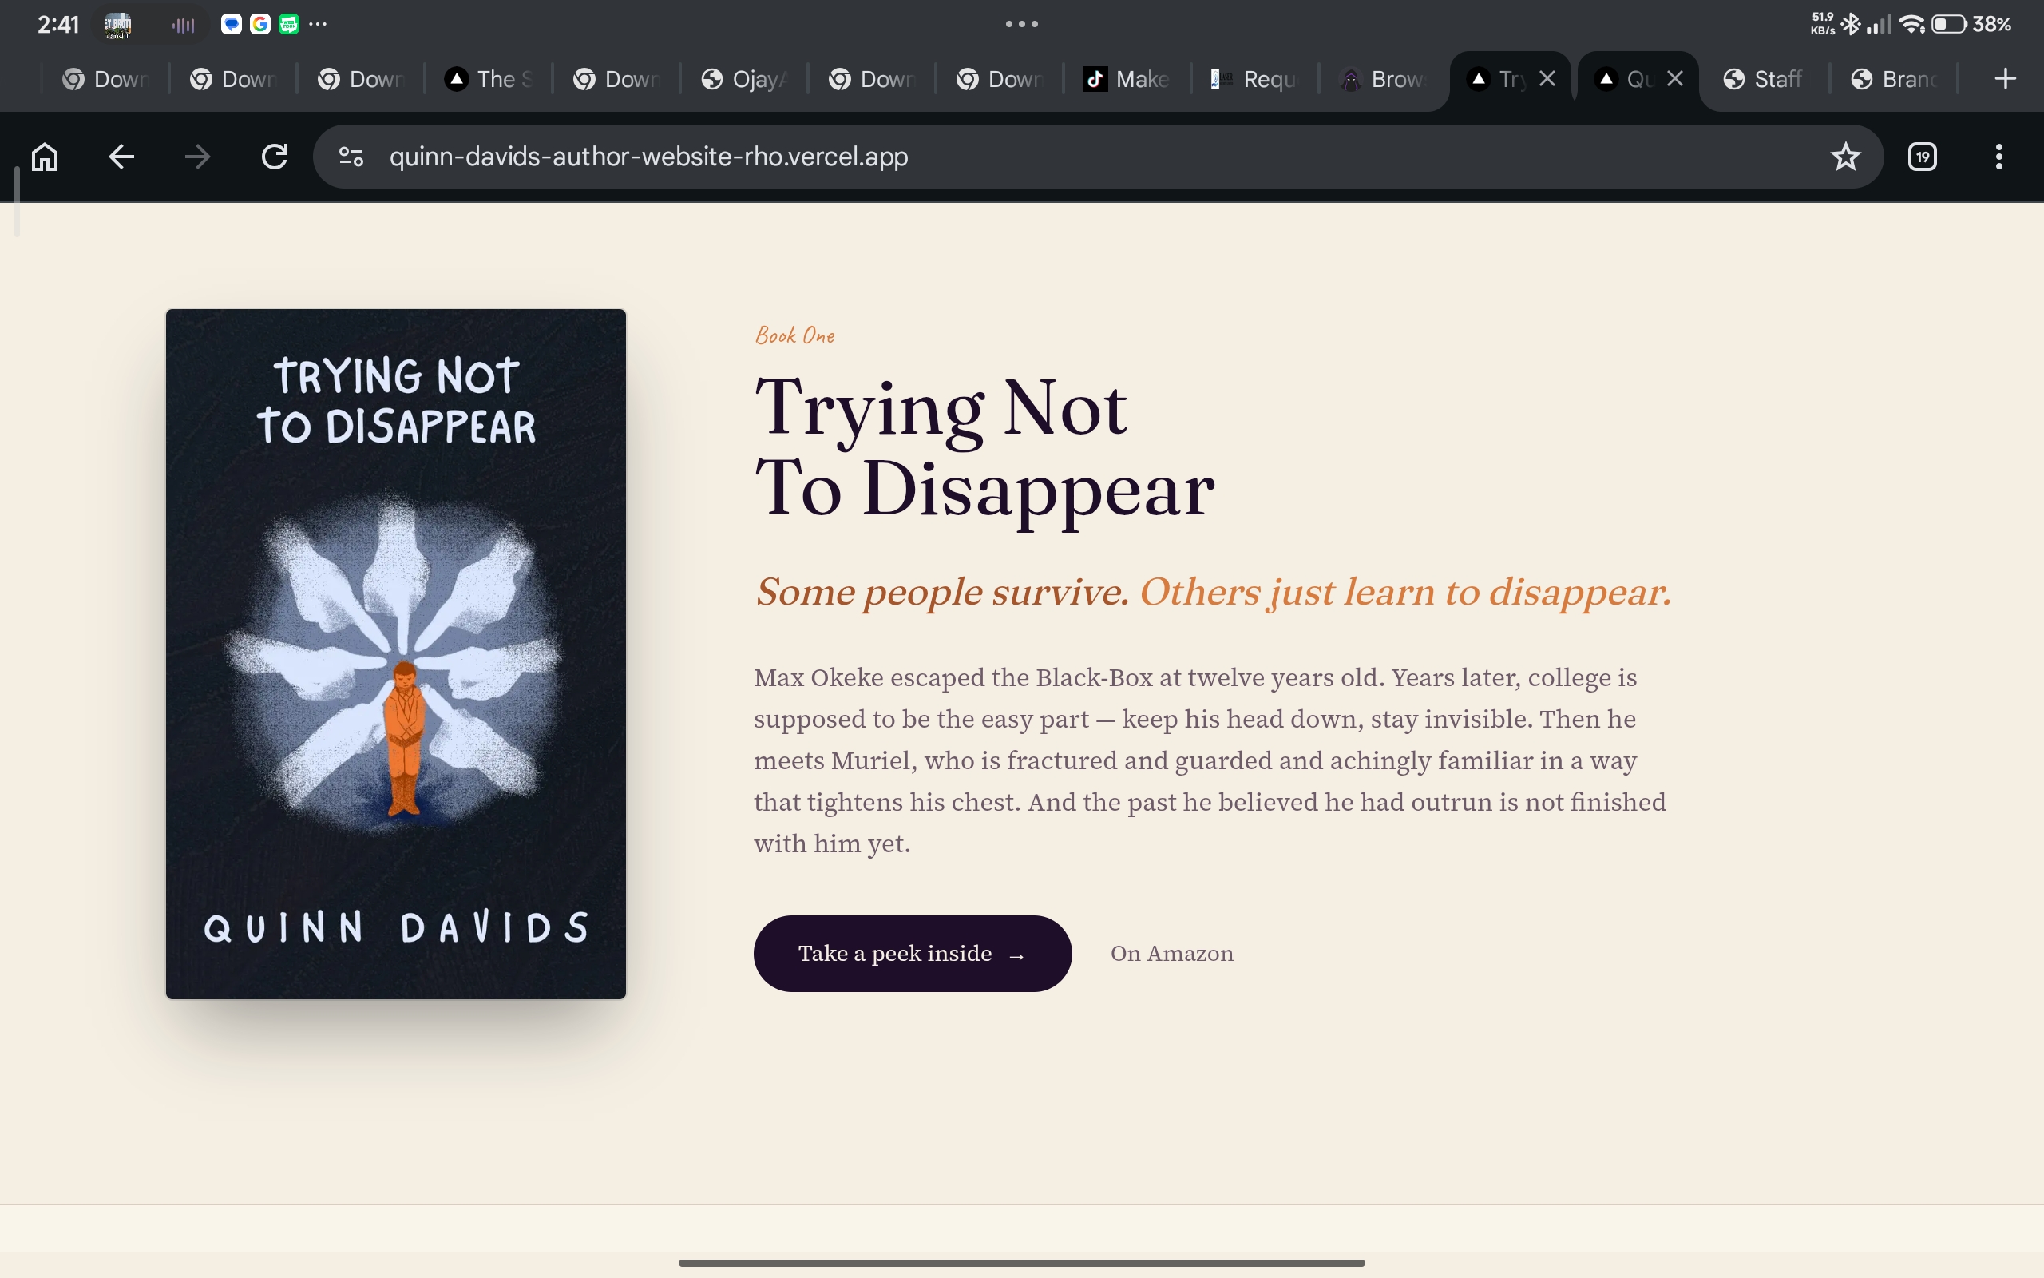Image resolution: width=2044 pixels, height=1278 pixels.
Task: Tap the Wi-Fi status icon
Action: point(1912,24)
